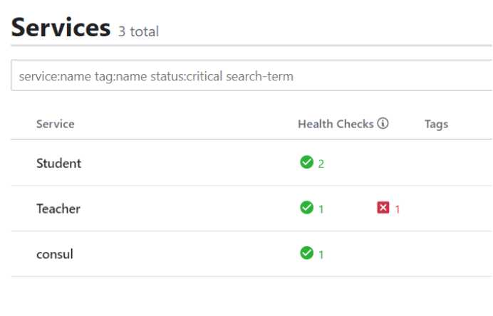Click the empty Tags cell for consul
Viewport: 493px width, 316px height.
pyautogui.click(x=456, y=254)
